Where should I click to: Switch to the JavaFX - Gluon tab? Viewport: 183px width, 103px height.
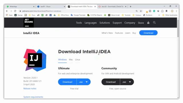click(51, 7)
